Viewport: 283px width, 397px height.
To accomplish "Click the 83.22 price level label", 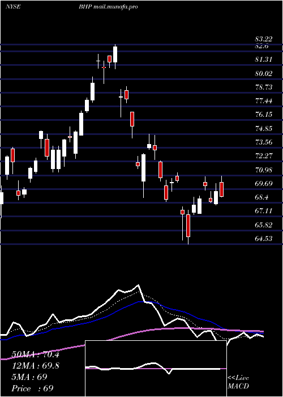I will tap(264, 39).
